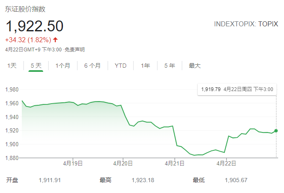Image resolution: width=284 pixels, height=193 pixels.
Task: View the 5年 chart range
Action: [x=170, y=66]
